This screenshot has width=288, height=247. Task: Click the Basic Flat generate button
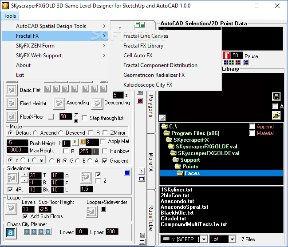[12, 90]
